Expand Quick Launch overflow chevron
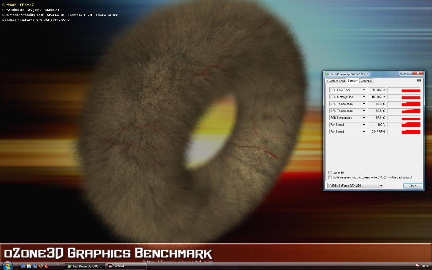 [57, 265]
